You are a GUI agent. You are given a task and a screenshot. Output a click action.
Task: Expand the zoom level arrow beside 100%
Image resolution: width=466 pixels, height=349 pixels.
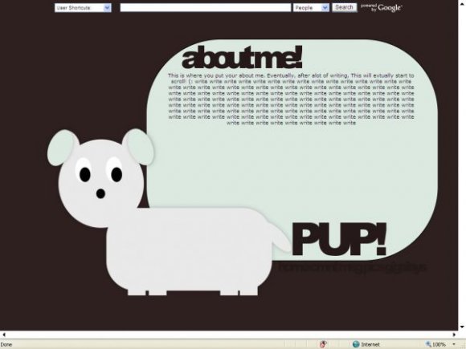tap(454, 344)
